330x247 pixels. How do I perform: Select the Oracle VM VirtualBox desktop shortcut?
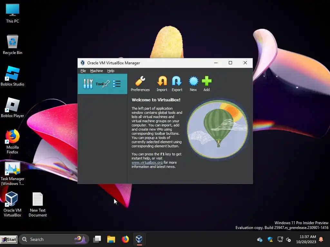[13, 204]
